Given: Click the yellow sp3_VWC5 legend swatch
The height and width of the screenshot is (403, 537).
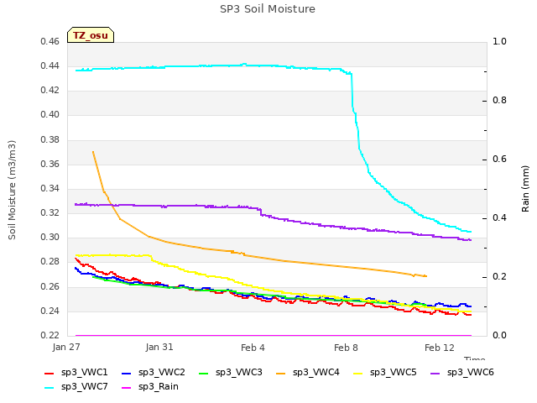Looking at the screenshot, I should pyautogui.click(x=358, y=373).
